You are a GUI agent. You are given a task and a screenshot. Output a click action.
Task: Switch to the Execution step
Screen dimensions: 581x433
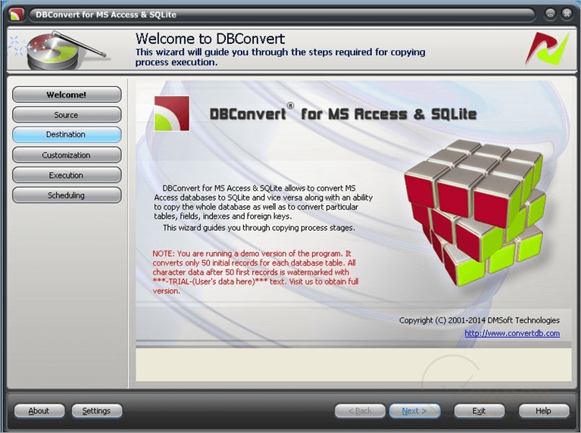click(67, 175)
